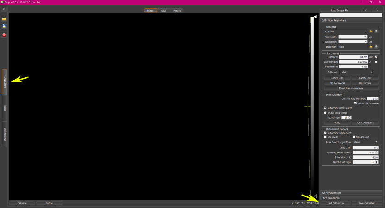Click the blue save project floppy icon
The width and height of the screenshot is (385, 208).
tap(4, 26)
